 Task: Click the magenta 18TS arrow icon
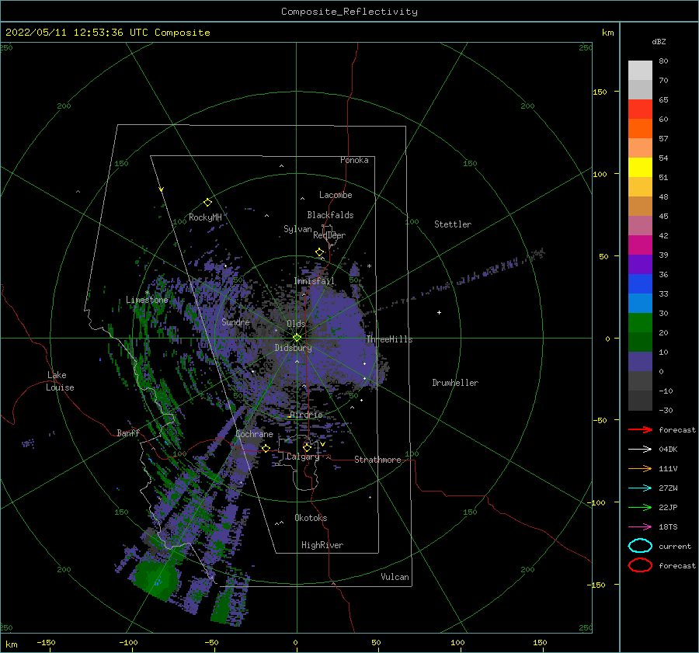click(x=640, y=527)
